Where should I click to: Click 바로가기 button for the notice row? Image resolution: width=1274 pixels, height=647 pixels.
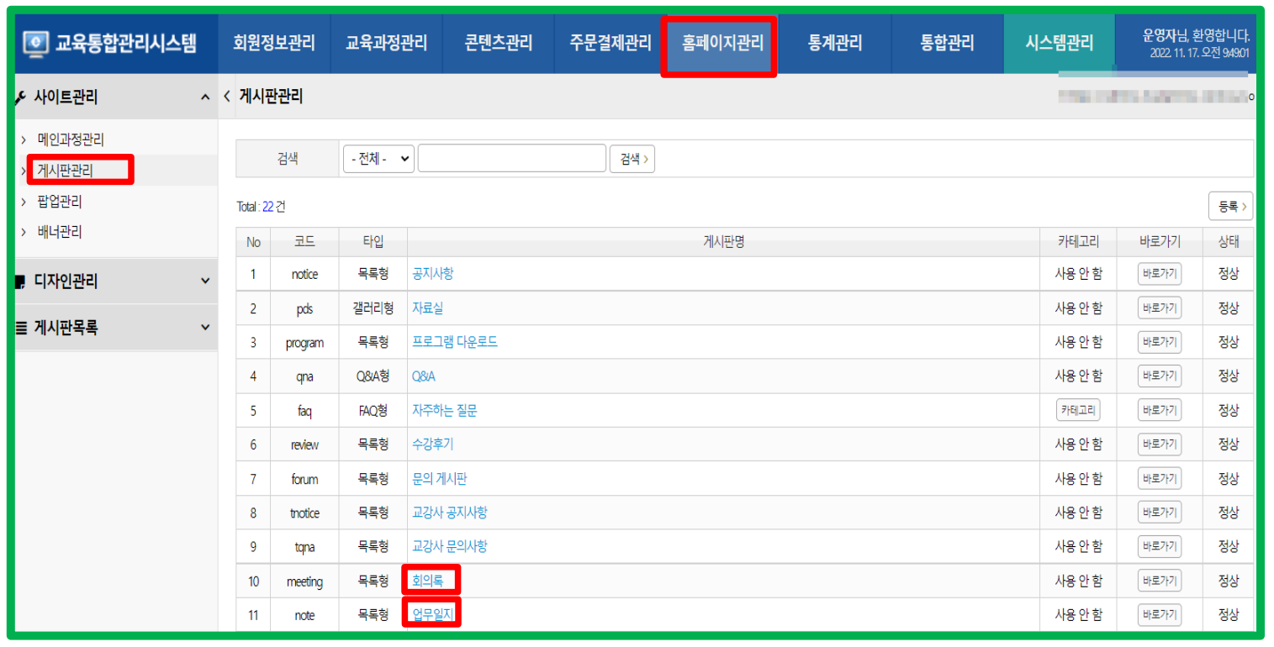(x=1159, y=274)
